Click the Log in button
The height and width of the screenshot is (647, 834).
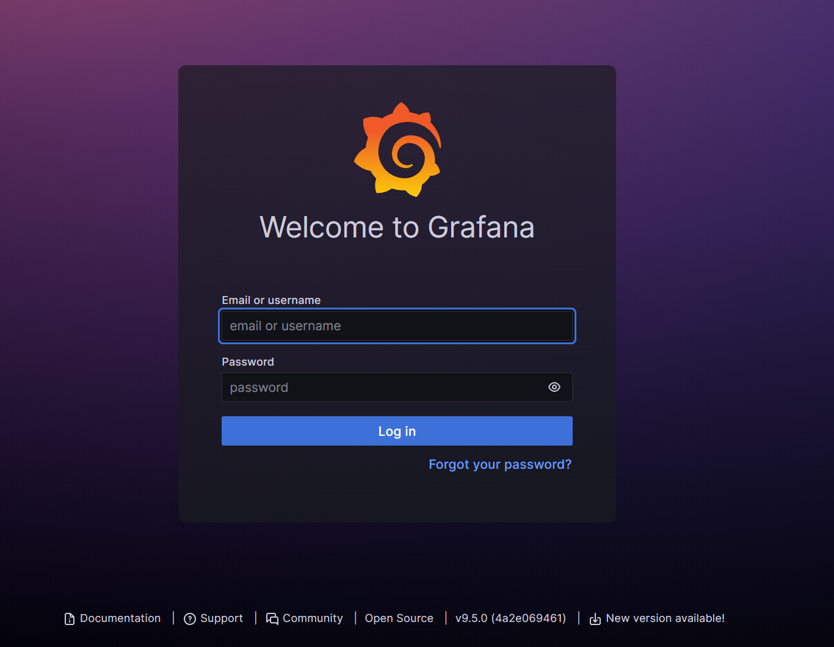[x=397, y=431]
